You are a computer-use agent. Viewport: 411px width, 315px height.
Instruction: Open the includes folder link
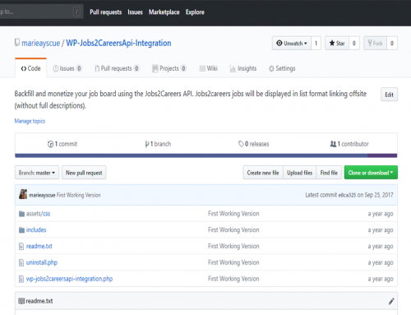pos(36,229)
